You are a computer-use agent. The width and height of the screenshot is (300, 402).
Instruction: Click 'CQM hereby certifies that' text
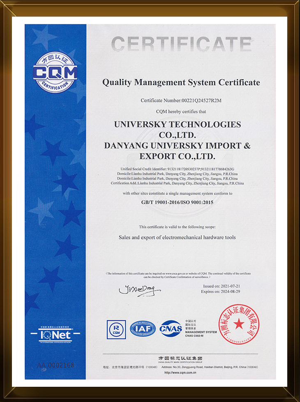click(x=181, y=112)
